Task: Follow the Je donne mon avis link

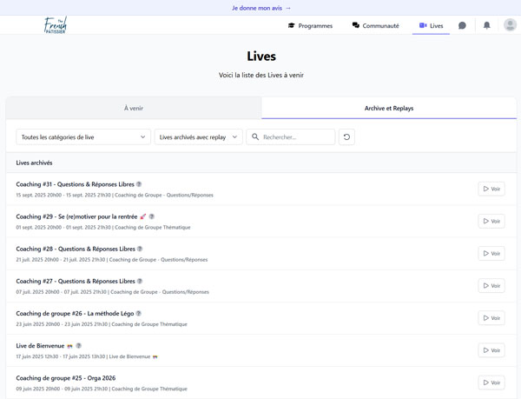Action: point(260,8)
